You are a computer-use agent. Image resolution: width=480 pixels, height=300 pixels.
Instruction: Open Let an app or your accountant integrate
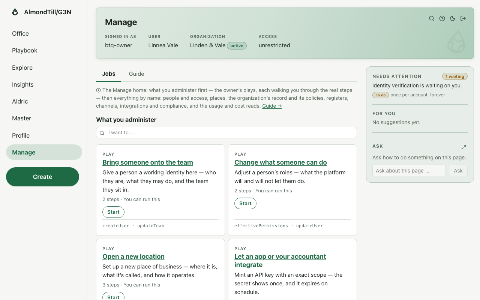point(280,261)
